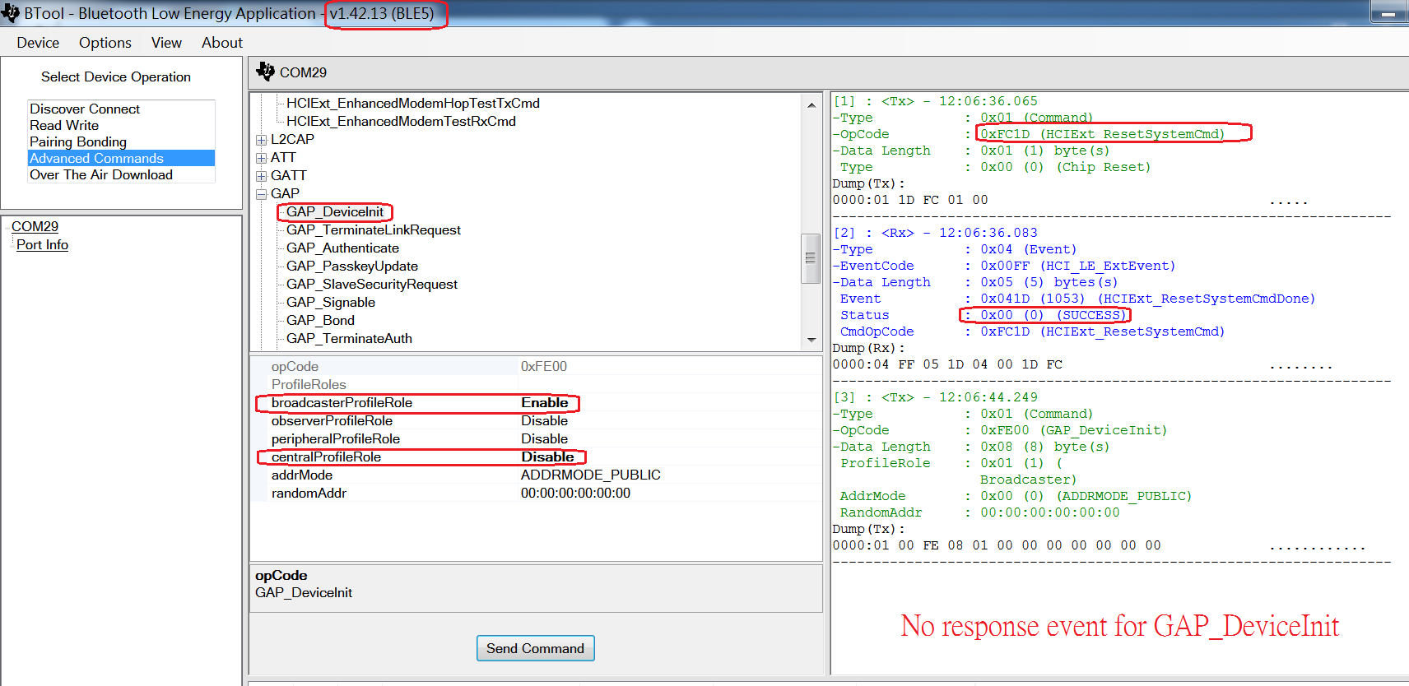Click the command tree scrollbar thumb
This screenshot has height=686, width=1409.
[x=811, y=258]
